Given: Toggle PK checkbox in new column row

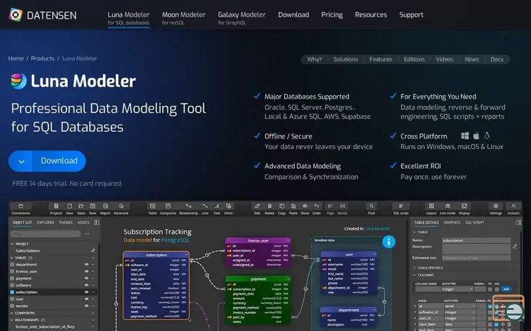Looking at the screenshot, I should click(x=490, y=289).
